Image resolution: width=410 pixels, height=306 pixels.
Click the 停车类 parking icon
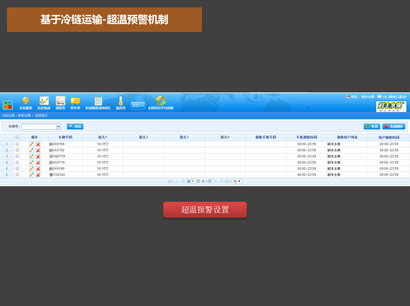tap(75, 101)
